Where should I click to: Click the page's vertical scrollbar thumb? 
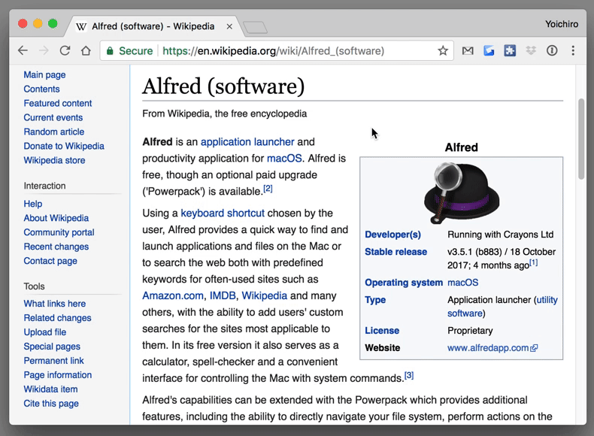click(x=581, y=138)
